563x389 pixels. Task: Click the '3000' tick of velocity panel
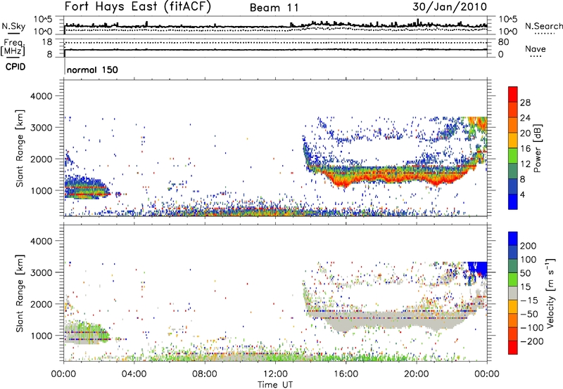(x=41, y=272)
